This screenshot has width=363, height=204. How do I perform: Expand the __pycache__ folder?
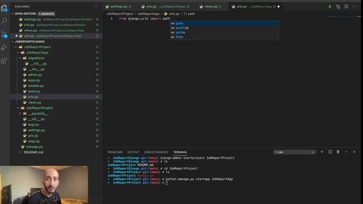(20, 113)
